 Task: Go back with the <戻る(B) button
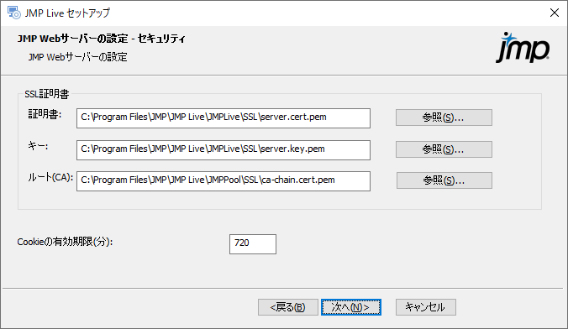(x=288, y=307)
